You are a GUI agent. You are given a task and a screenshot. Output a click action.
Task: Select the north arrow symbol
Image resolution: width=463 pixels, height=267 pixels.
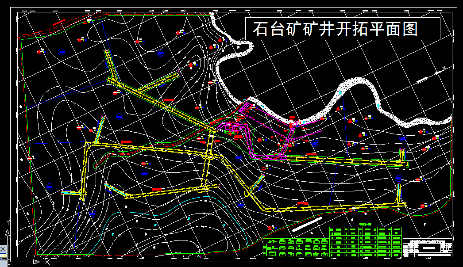[x=431, y=76]
